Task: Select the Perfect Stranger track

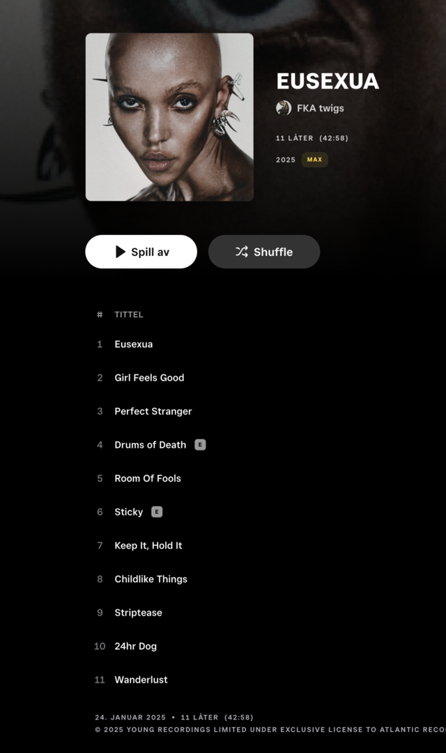Action: point(153,411)
